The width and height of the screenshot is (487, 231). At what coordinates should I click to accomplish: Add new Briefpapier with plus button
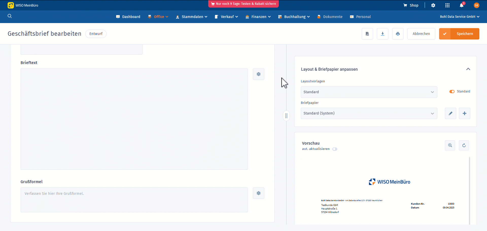[x=464, y=113]
